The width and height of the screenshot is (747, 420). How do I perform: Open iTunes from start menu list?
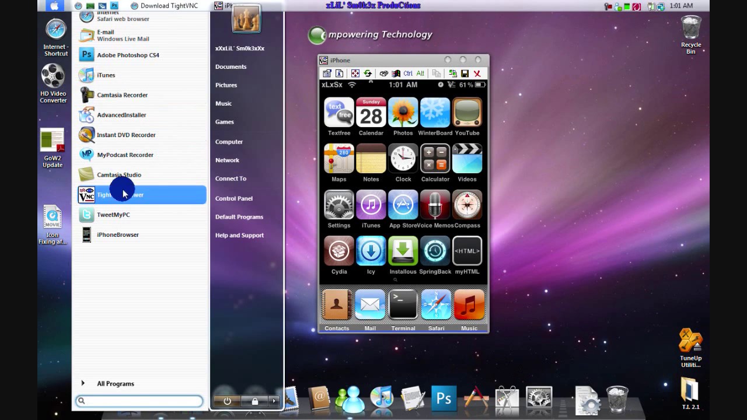tap(142, 75)
